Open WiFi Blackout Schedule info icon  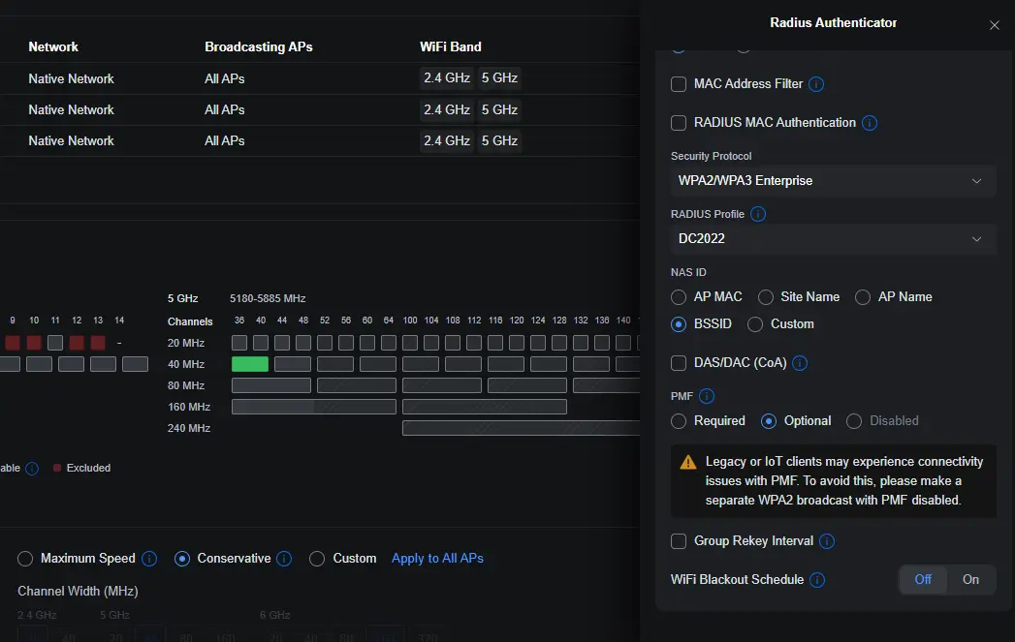817,580
